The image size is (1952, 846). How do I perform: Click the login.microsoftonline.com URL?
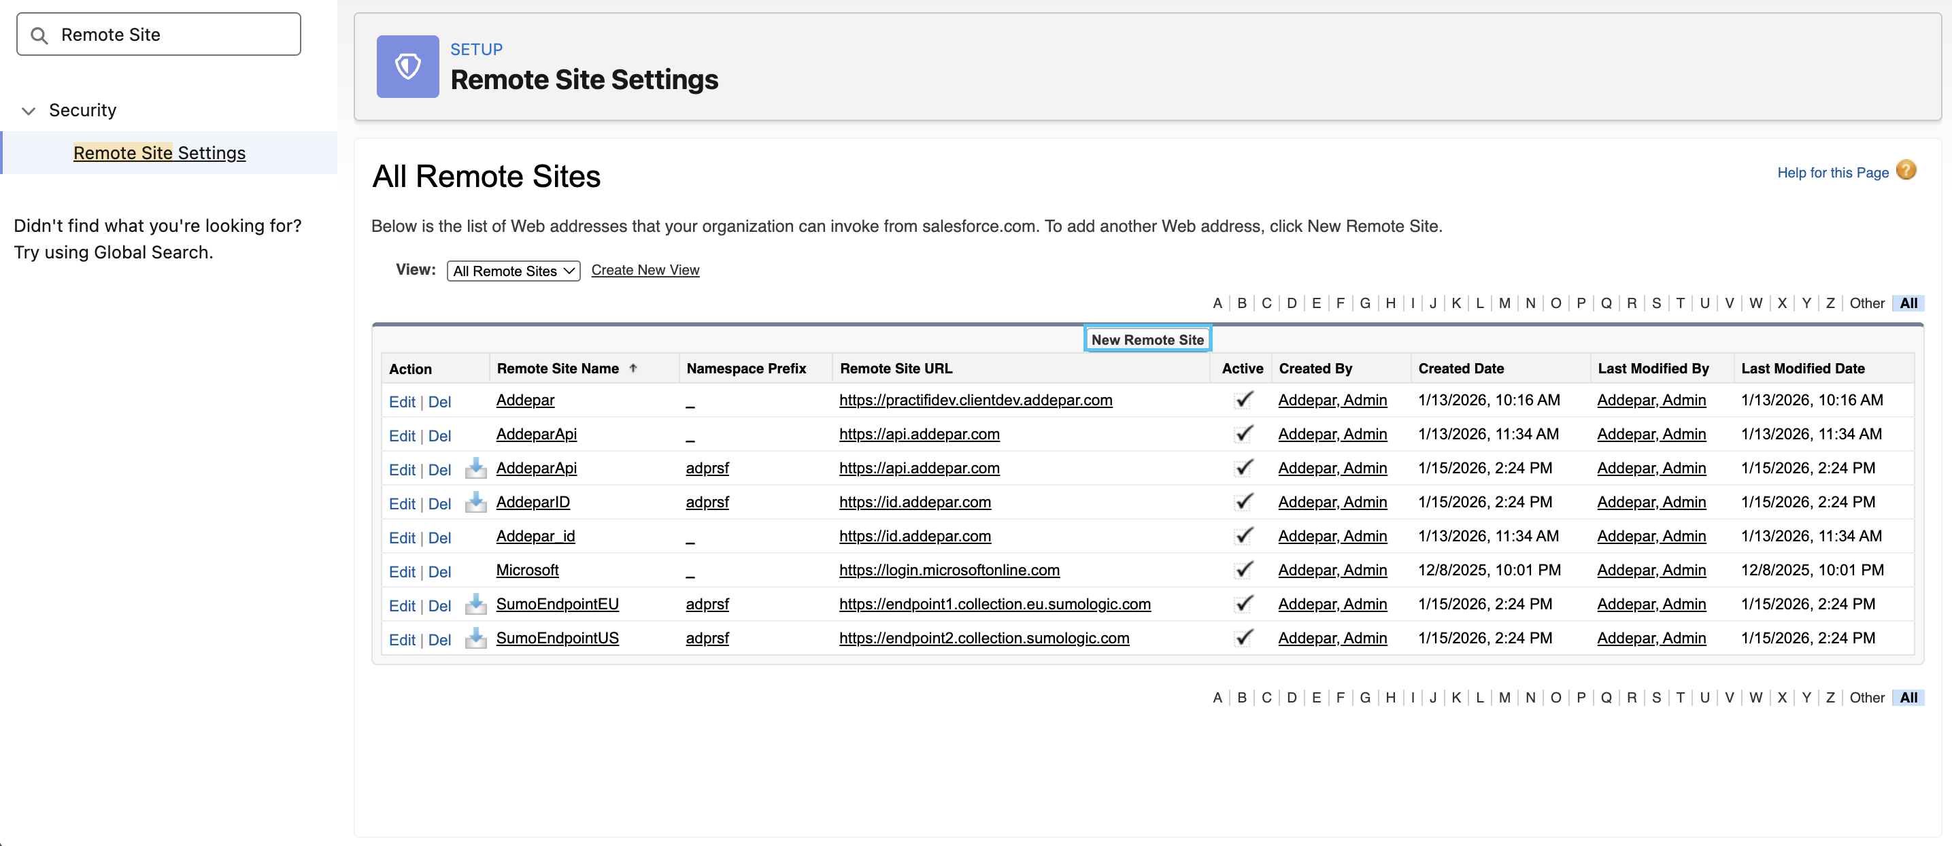tap(949, 570)
